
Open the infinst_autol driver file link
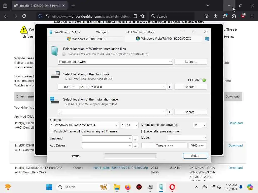[x=120, y=168]
